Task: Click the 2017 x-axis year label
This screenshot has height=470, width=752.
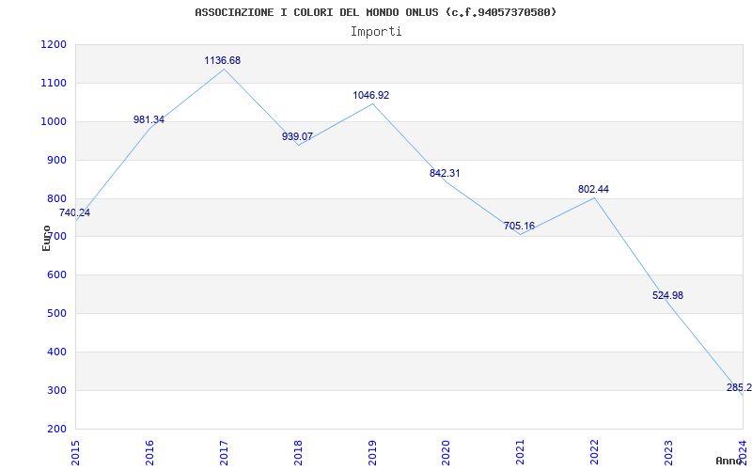Action: 224,452
